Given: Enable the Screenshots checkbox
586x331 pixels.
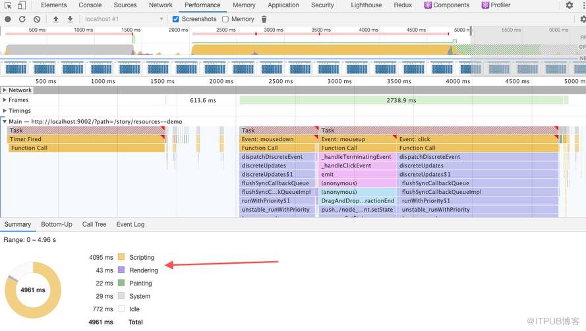Looking at the screenshot, I should 175,19.
